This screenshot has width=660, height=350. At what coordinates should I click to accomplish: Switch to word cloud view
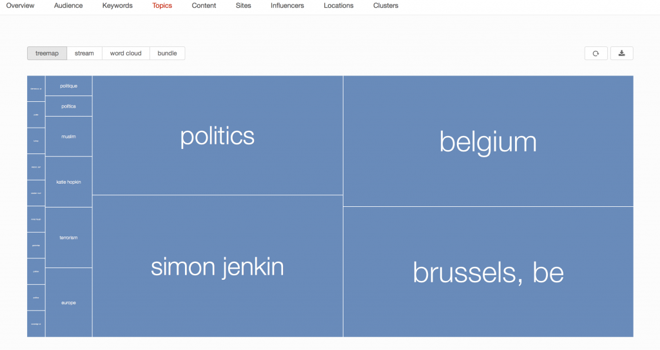tap(126, 53)
